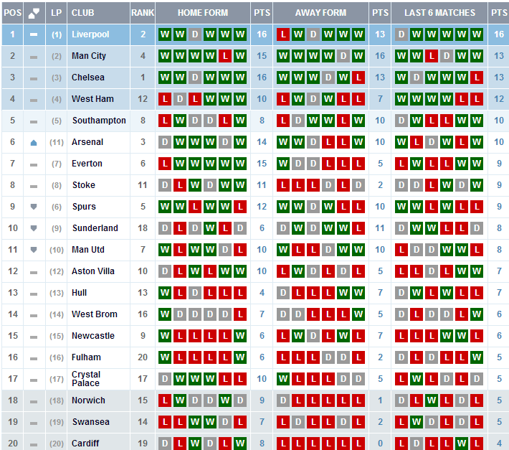The image size is (509, 450).
Task: Click Man City's no-change dash icon
Action: click(x=34, y=57)
